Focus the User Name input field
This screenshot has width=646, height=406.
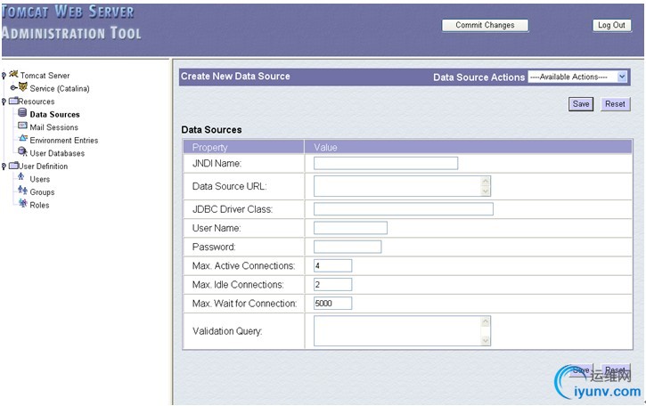pyautogui.click(x=350, y=228)
